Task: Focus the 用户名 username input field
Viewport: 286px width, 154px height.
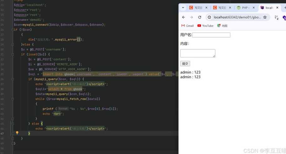Action: (x=211, y=35)
